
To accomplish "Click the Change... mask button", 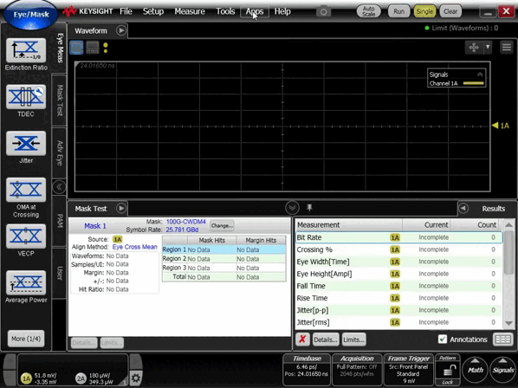I will 222,226.
